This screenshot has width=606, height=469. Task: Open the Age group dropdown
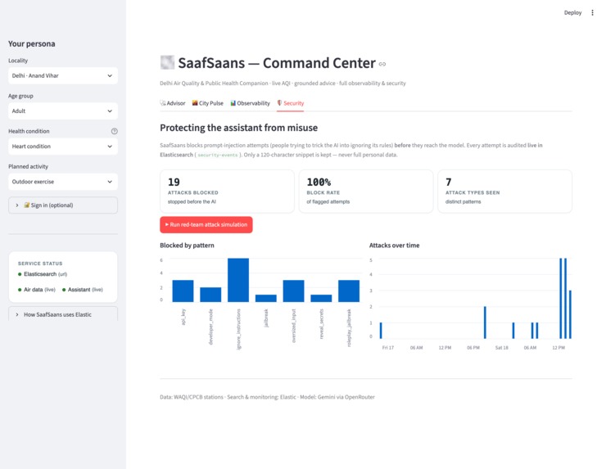[63, 110]
